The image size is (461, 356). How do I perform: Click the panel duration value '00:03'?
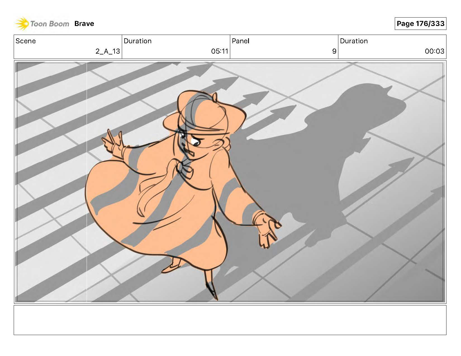pos(434,51)
